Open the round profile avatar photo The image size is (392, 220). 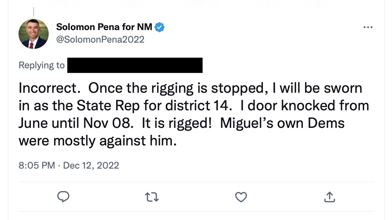[34, 34]
